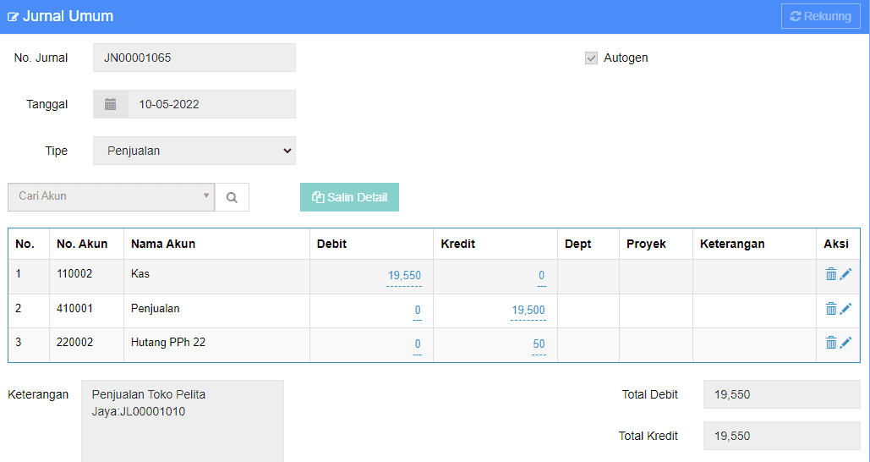Expand the Cari Akun account dropdown

click(111, 197)
